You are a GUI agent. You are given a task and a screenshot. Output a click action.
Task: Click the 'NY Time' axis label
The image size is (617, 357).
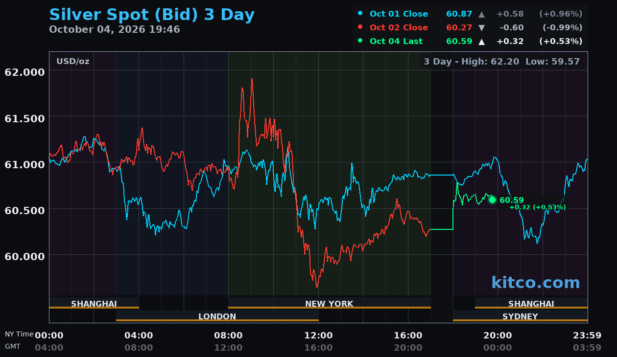click(x=19, y=335)
